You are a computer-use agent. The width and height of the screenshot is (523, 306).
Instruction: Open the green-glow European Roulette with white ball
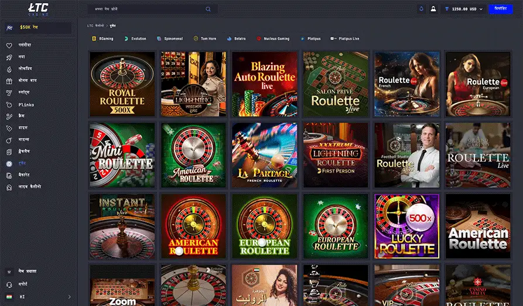pyautogui.click(x=265, y=226)
